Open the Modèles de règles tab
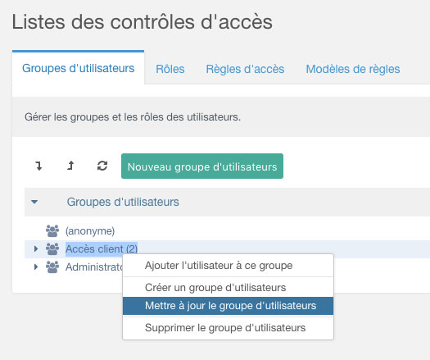This screenshot has width=430, height=360. [x=353, y=69]
